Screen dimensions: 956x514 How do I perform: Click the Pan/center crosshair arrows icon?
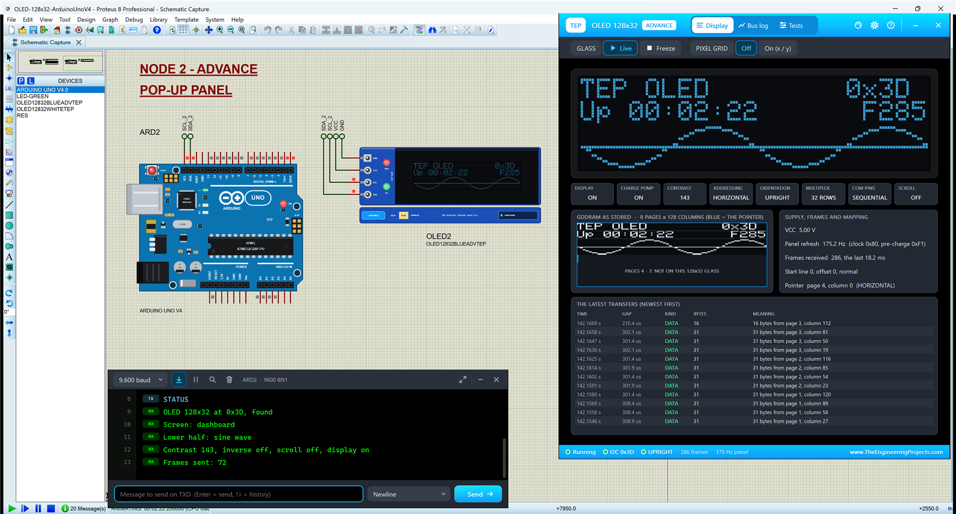(208, 30)
